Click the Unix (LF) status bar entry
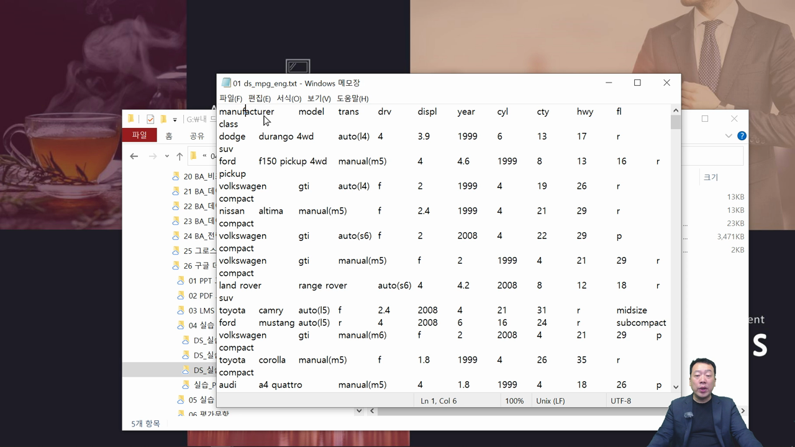Viewport: 795px width, 447px height. click(550, 401)
